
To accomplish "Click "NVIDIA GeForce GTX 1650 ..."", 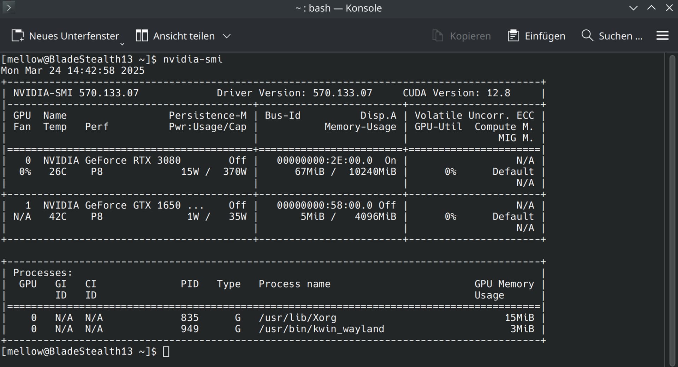I will 124,205.
